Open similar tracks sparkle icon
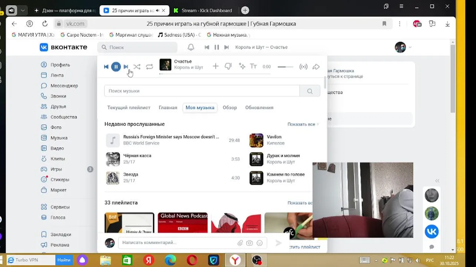476x267 pixels. point(242,66)
